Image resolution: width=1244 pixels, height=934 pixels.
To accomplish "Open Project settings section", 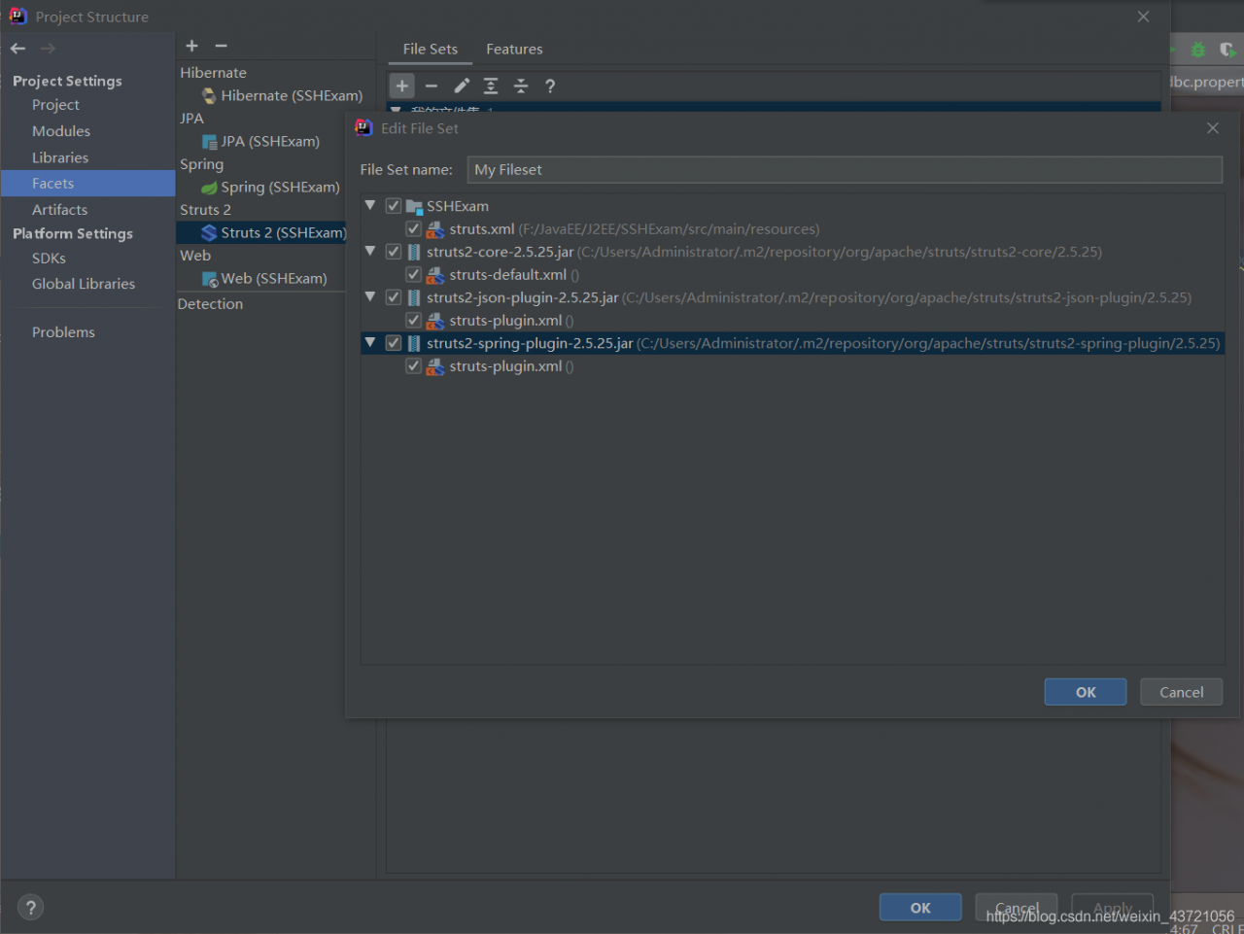I will 55,105.
